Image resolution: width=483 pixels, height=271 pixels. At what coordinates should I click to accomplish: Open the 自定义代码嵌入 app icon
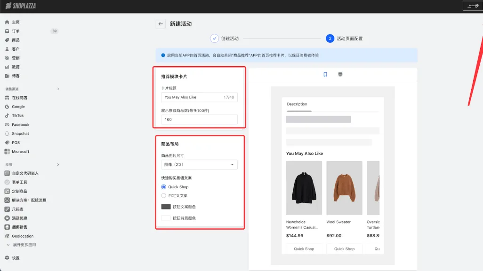7,173
